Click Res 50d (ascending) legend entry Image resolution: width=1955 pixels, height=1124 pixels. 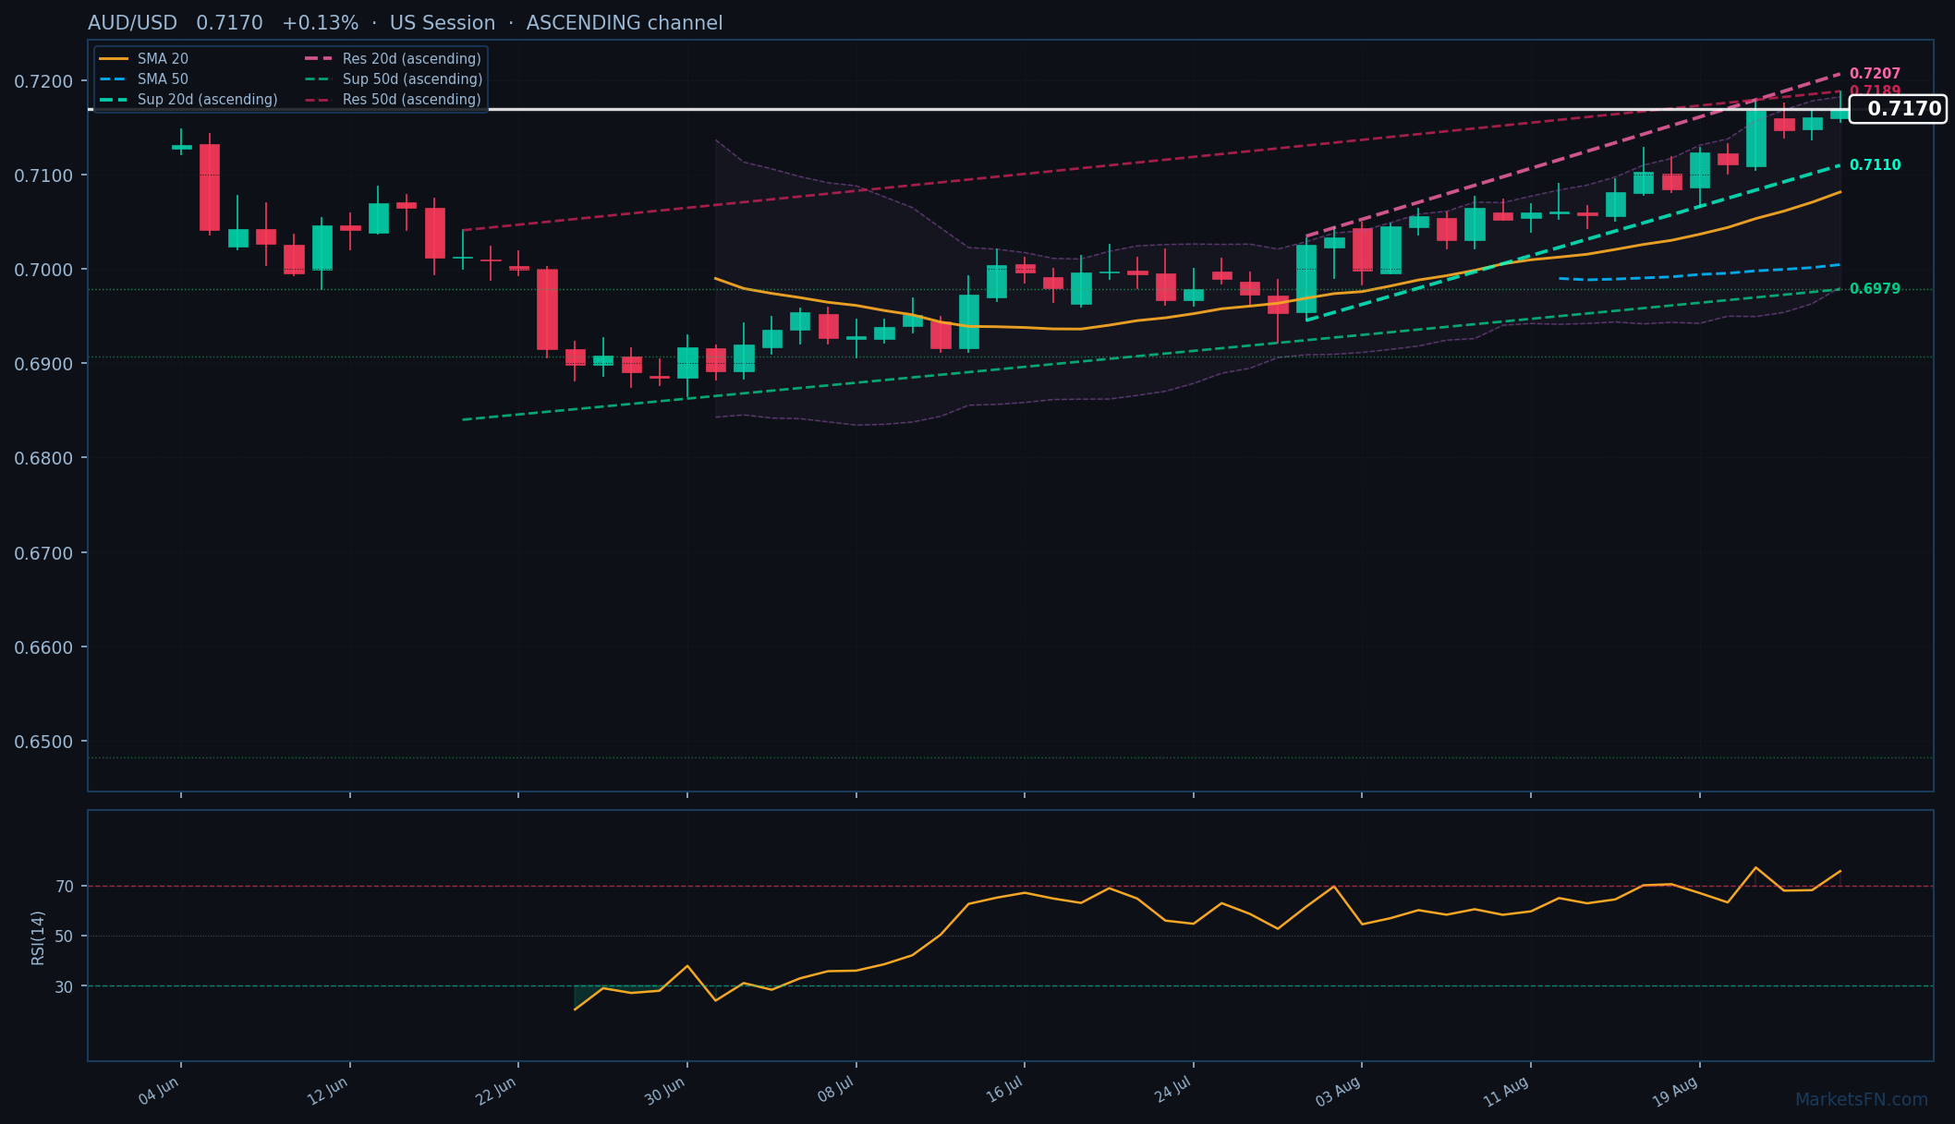[393, 100]
